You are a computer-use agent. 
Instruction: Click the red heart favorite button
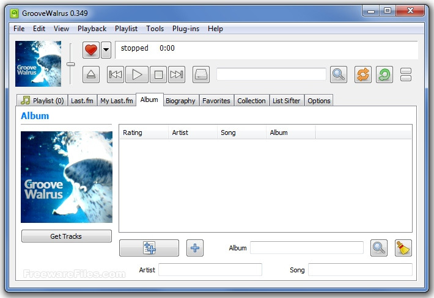point(91,50)
